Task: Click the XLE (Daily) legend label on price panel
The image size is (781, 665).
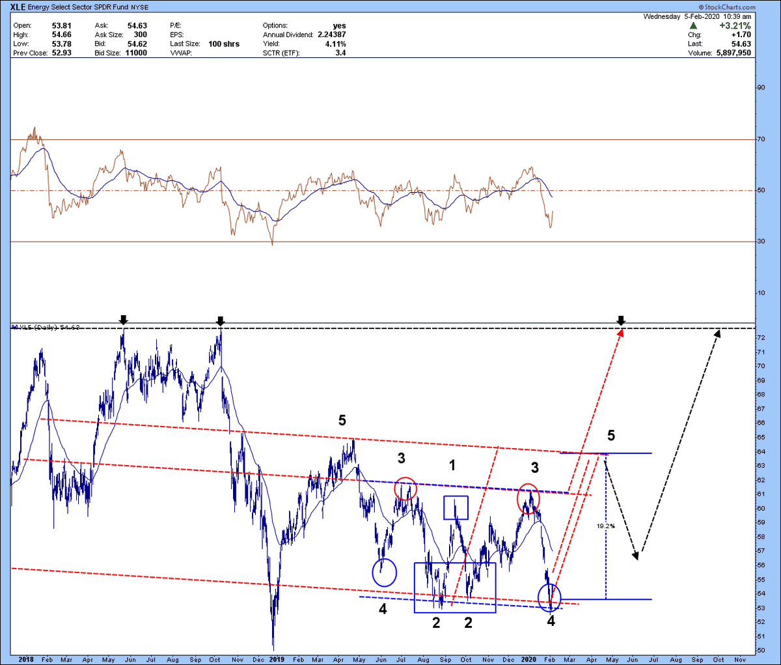Action: click(x=46, y=327)
